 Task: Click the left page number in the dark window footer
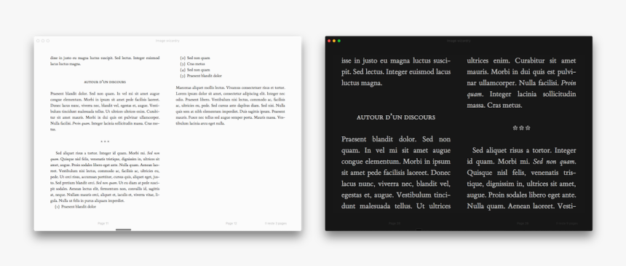pyautogui.click(x=395, y=223)
